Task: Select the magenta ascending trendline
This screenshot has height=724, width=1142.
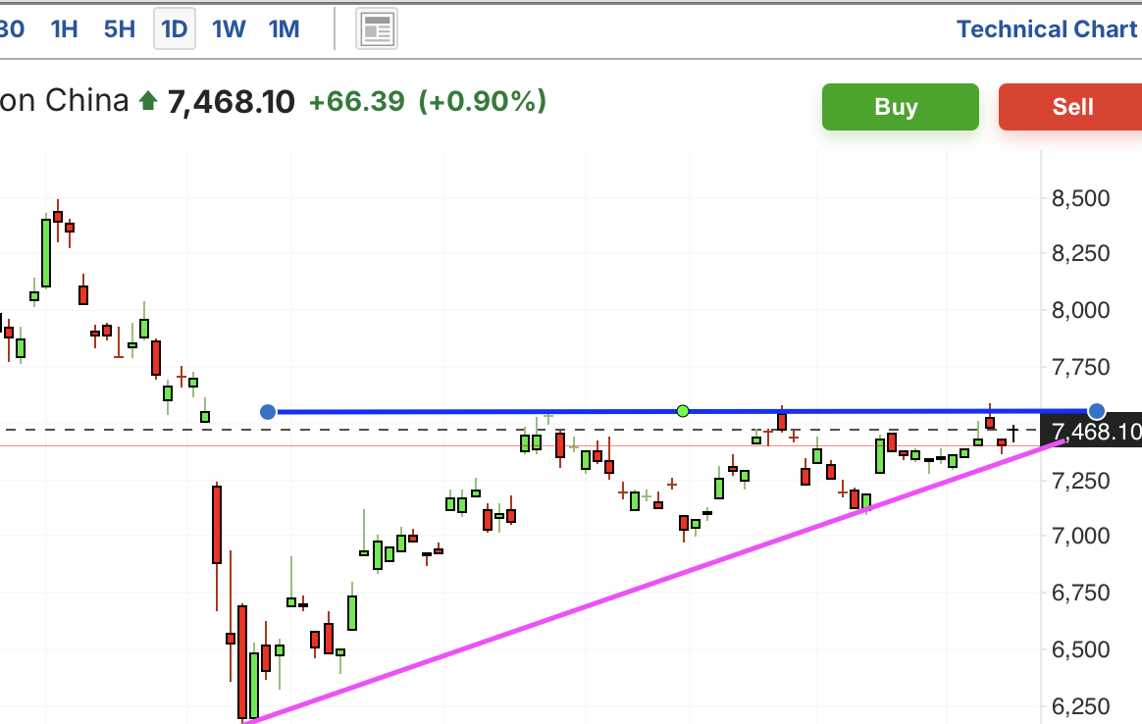Action: pos(655,580)
